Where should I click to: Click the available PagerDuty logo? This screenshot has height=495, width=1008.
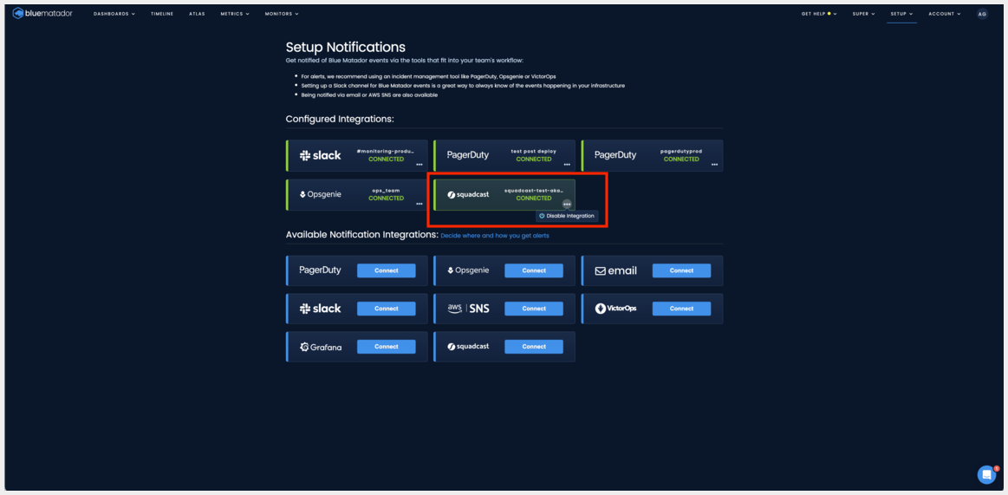coord(320,270)
